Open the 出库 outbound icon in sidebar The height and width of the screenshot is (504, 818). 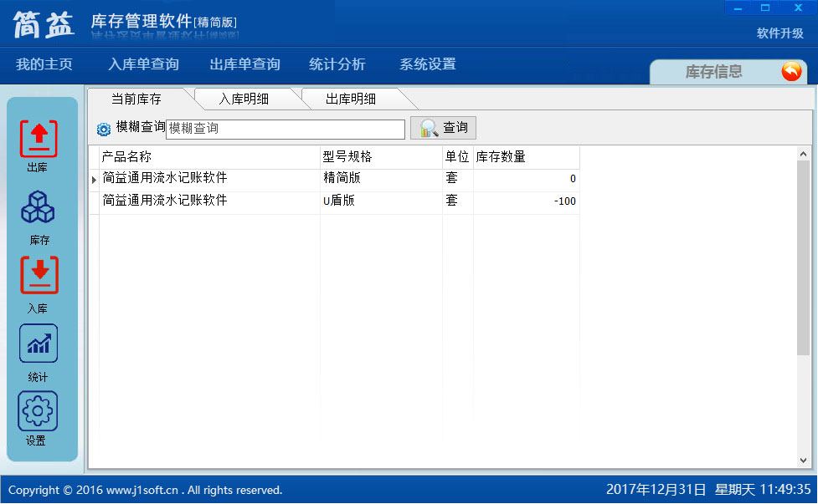tap(38, 139)
